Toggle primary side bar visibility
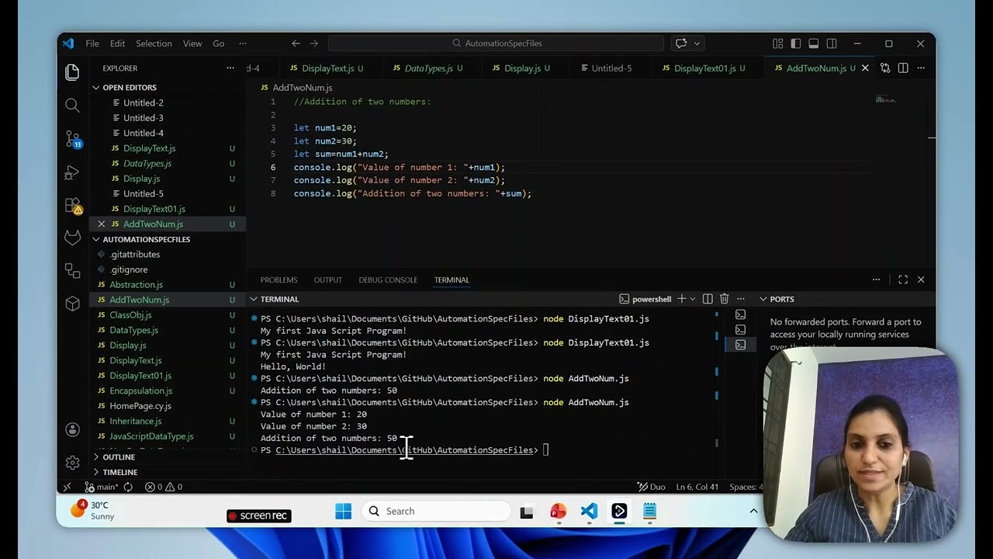 (x=795, y=43)
